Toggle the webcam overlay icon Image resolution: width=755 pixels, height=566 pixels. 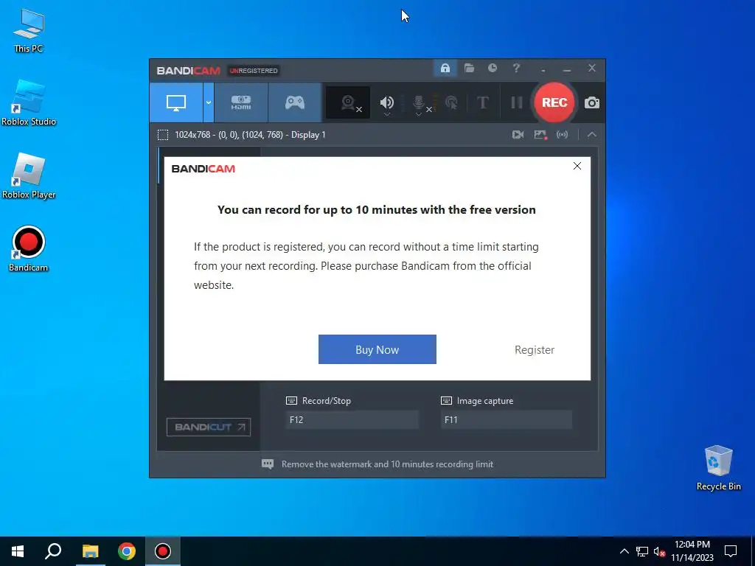348,102
